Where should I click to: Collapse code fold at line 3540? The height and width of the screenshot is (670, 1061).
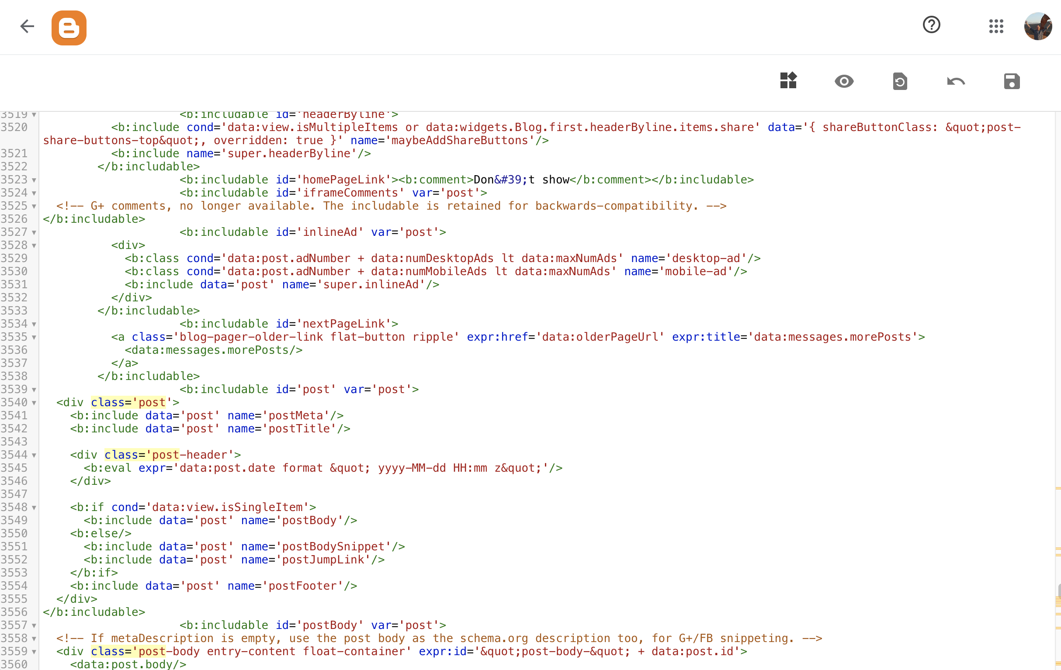[34, 403]
